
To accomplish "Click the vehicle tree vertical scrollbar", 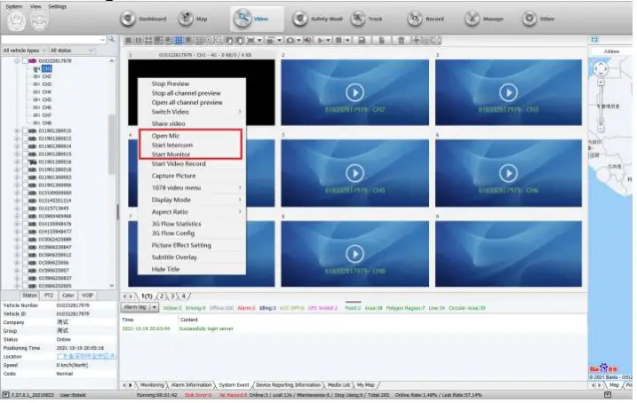I will coord(112,144).
